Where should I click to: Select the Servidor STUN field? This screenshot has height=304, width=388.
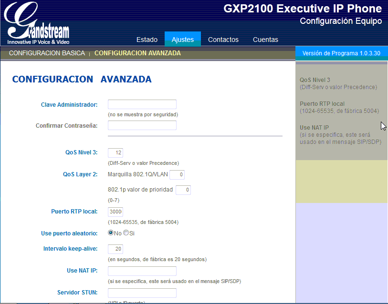pyautogui.click(x=142, y=293)
